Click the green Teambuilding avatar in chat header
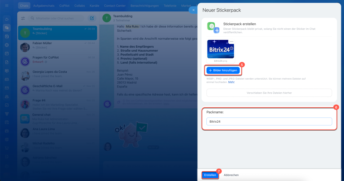This screenshot has width=344, height=181. 107,18
